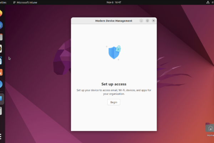Click the blue shield and lock illustration
This screenshot has width=214, height=143.
coord(114,53)
